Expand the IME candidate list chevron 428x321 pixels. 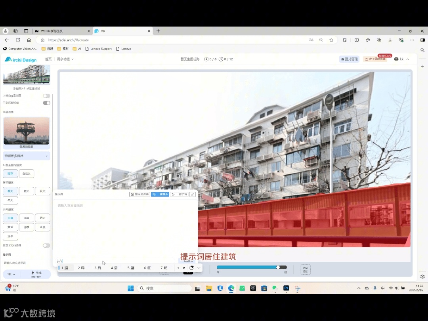tap(199, 268)
